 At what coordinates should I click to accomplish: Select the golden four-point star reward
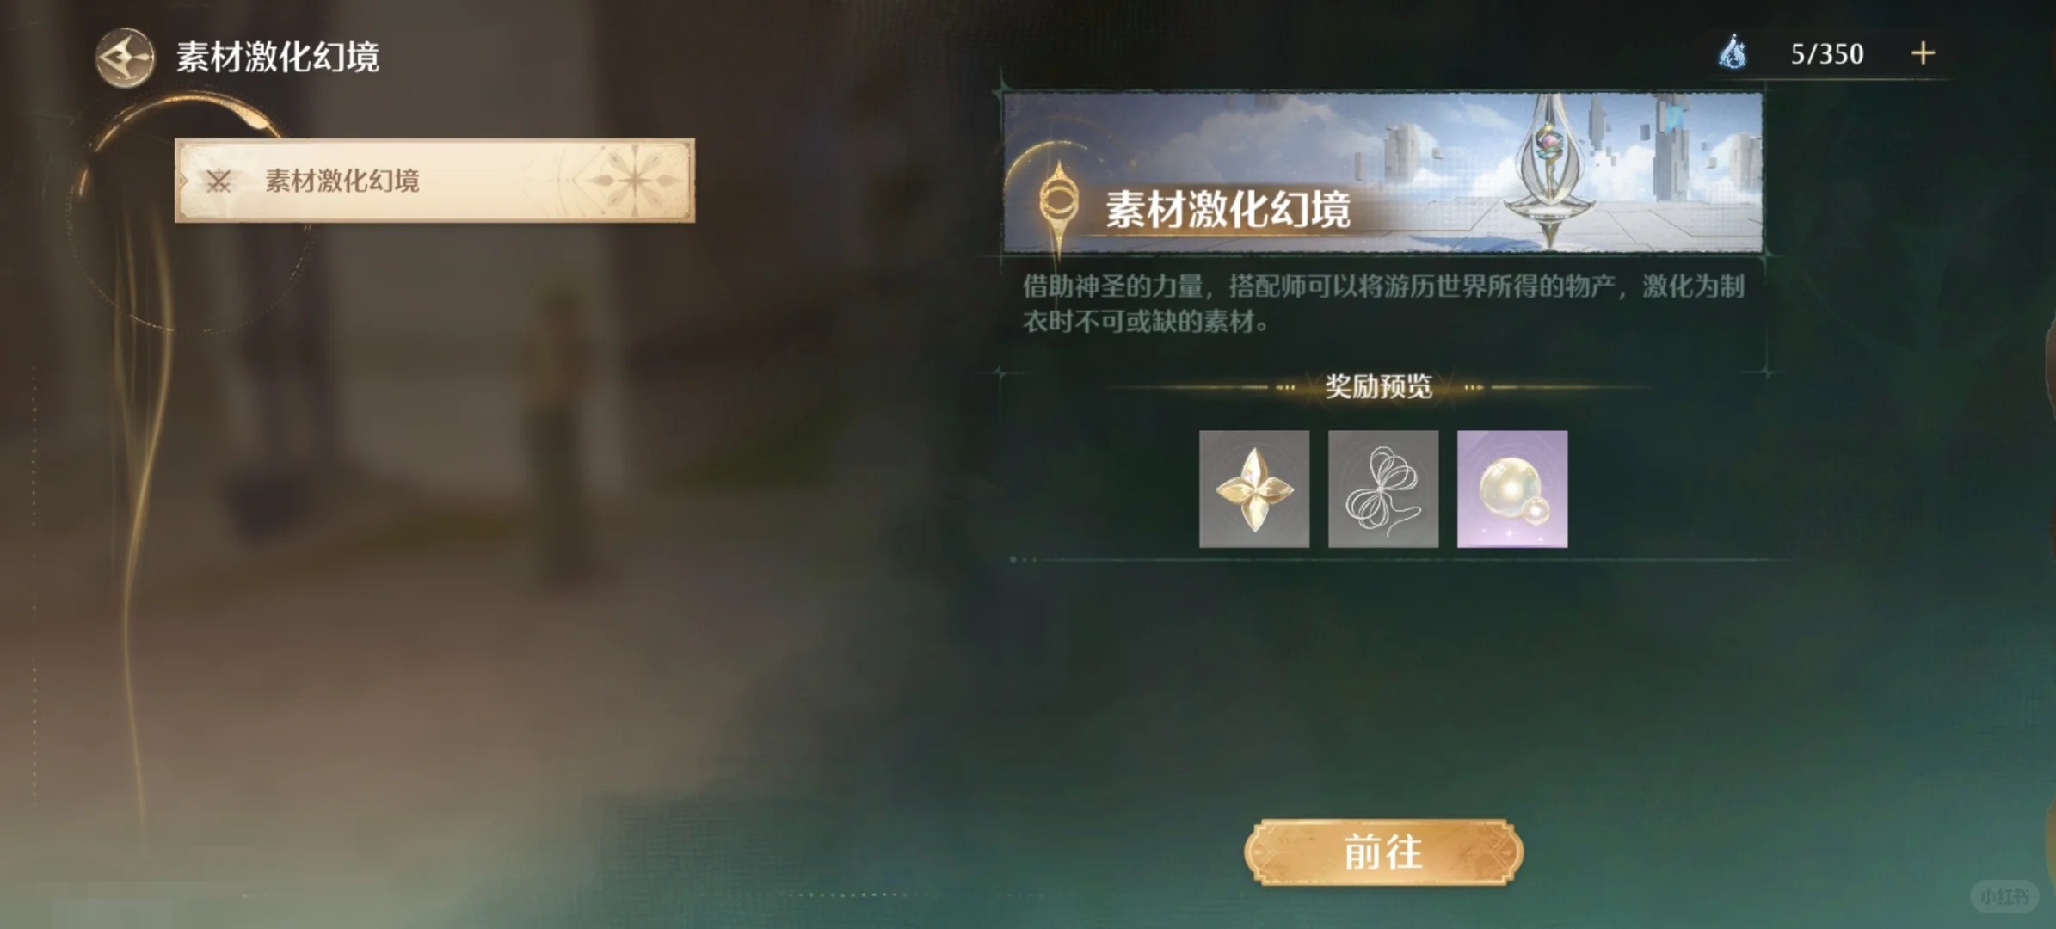pyautogui.click(x=1254, y=489)
